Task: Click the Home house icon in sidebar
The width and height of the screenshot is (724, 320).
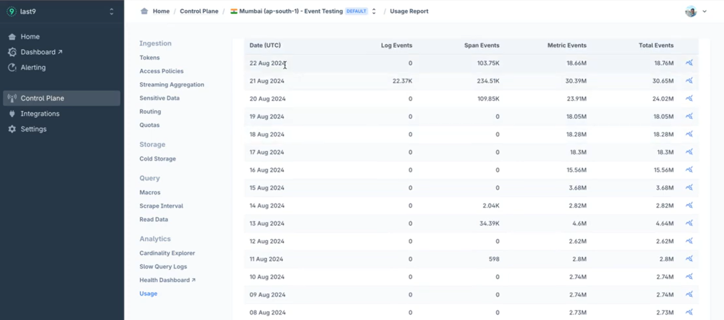Action: pos(12,37)
